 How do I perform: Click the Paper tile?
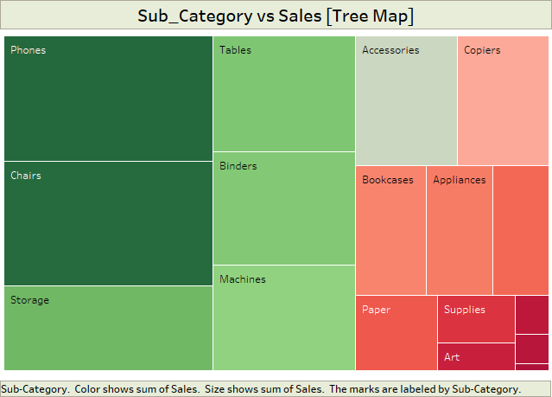tap(396, 333)
